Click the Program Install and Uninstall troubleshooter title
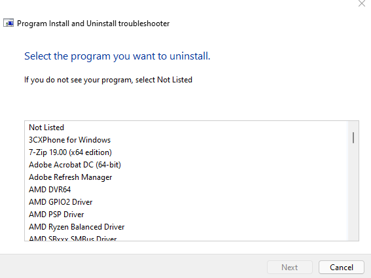This screenshot has height=278, width=371. (x=93, y=24)
